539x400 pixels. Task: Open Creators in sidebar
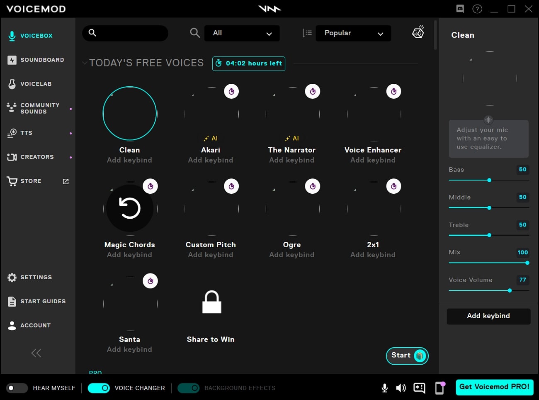tap(31, 157)
